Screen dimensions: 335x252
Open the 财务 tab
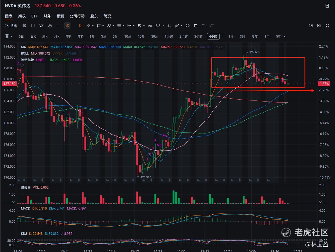(47, 16)
